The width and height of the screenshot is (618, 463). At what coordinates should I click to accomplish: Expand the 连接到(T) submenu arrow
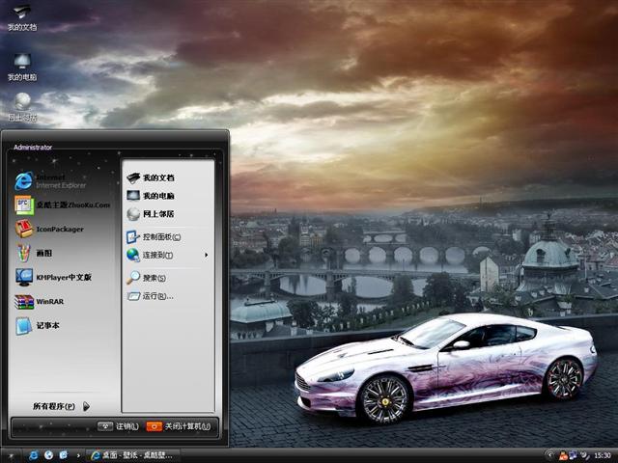point(206,255)
